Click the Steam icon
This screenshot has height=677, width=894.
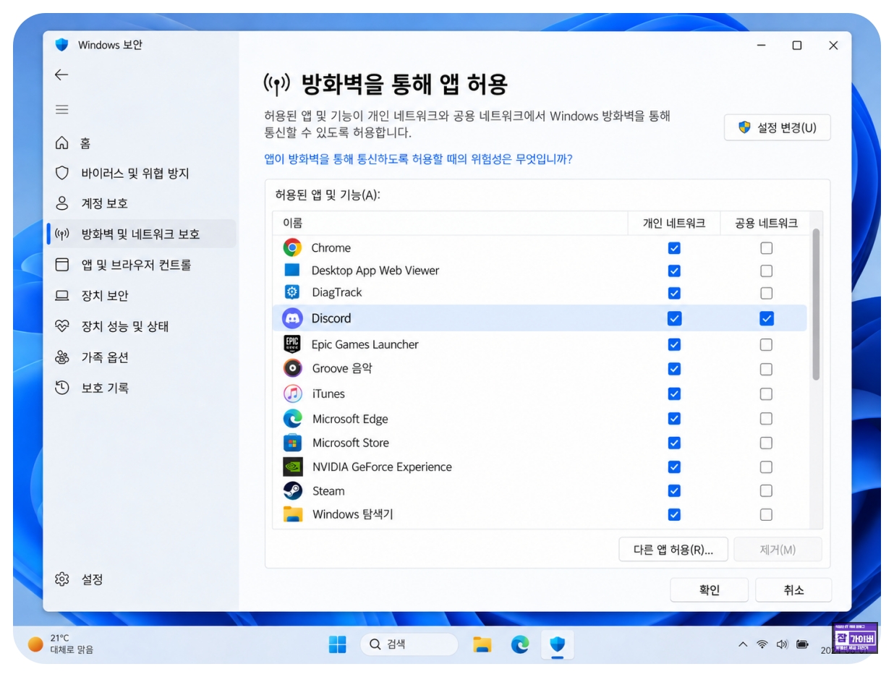point(292,490)
